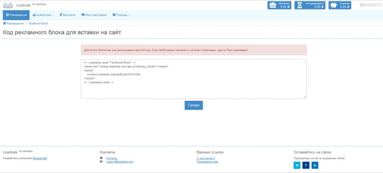This screenshot has width=383, height=173.
Task: Open the Вандерсофт developer link
Action: point(40,158)
